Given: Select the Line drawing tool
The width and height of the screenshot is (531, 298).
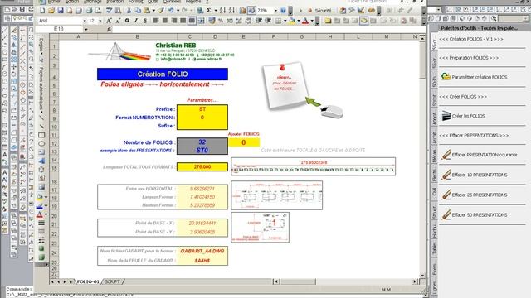Looking at the screenshot, I should pyautogui.click(x=41, y=118).
